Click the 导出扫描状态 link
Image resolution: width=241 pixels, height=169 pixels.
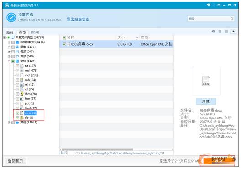click(x=78, y=20)
